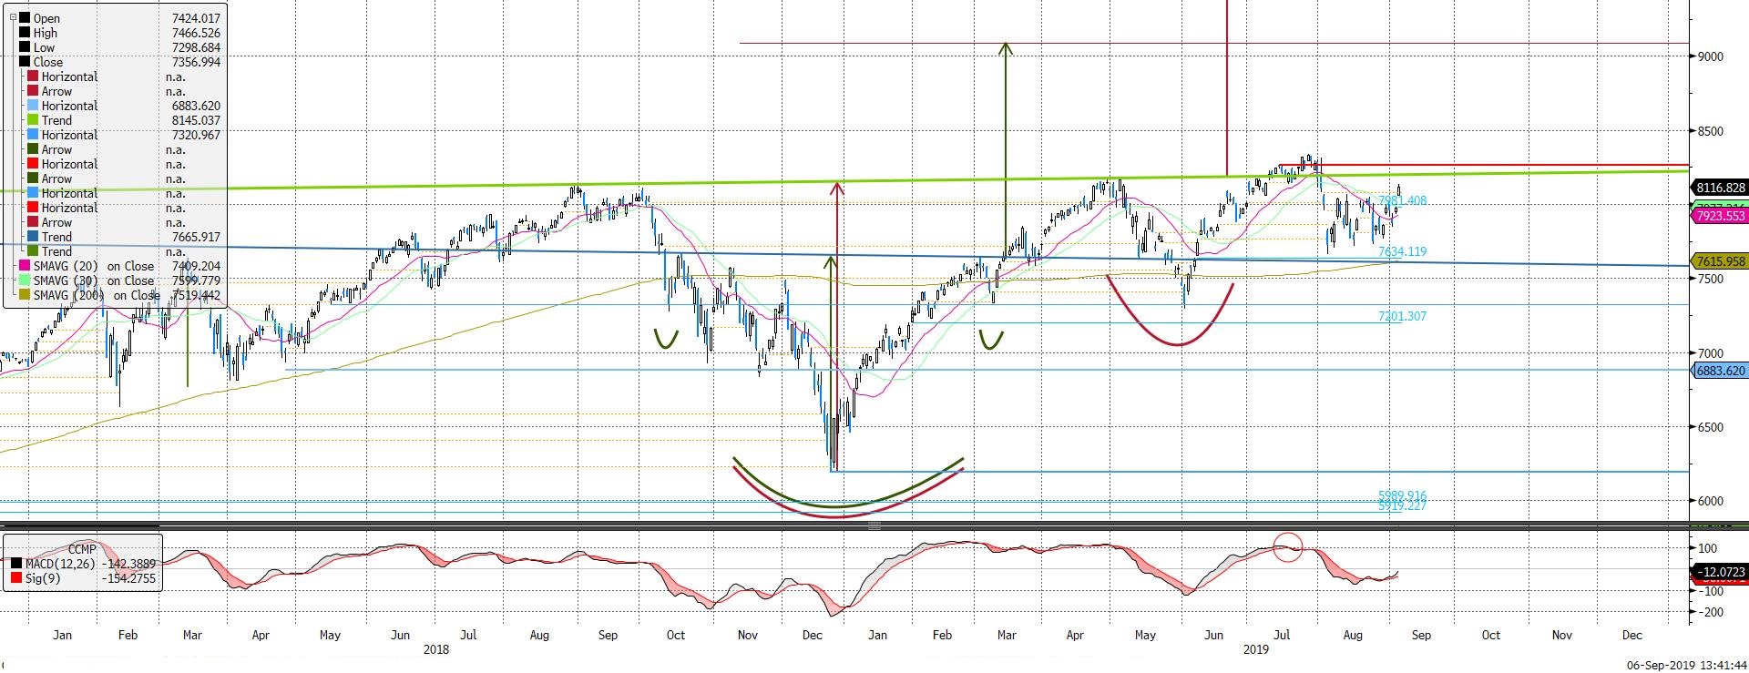Viewport: 1749px width, 673px height.
Task: Select the High value 7466.526
Action: point(196,33)
